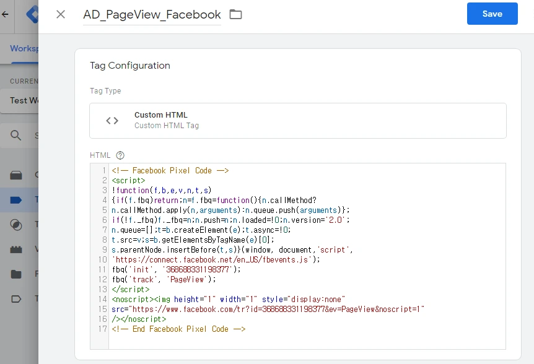Screen dimensions: 534x364
Task: Click the code brackets icon for Custom HTML
Action: tap(112, 121)
